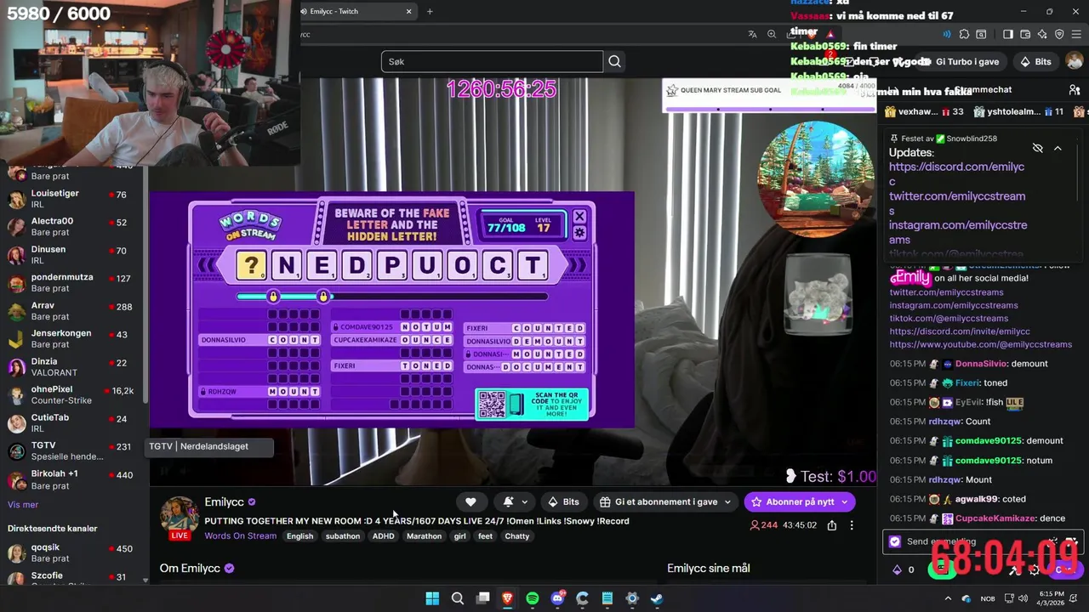Open the stream more options three-dot menu
This screenshot has width=1089, height=612.
(851, 525)
